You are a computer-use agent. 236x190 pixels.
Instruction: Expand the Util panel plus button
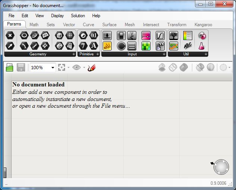(x=206, y=54)
